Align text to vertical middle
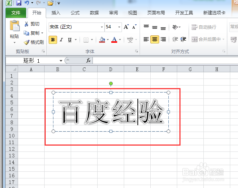 click(x=155, y=27)
